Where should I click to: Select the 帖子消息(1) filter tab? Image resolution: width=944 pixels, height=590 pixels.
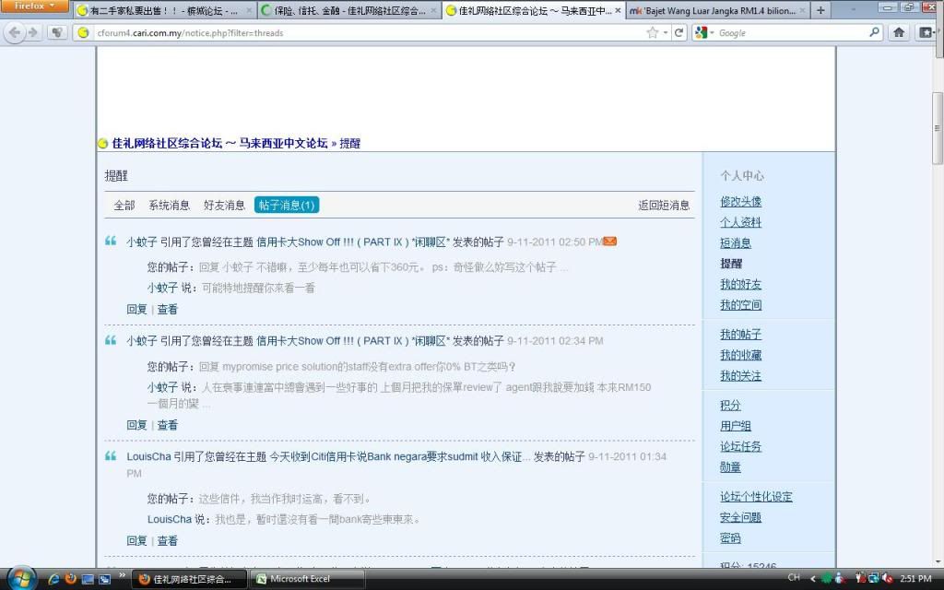point(287,205)
